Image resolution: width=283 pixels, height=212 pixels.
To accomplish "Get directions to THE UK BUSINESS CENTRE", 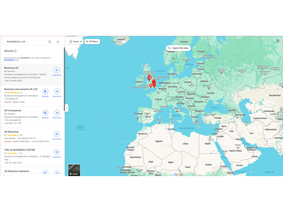I will 57,154.
